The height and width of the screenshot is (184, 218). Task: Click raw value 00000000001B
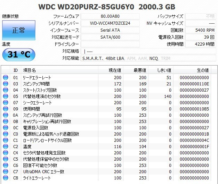click(194, 134)
